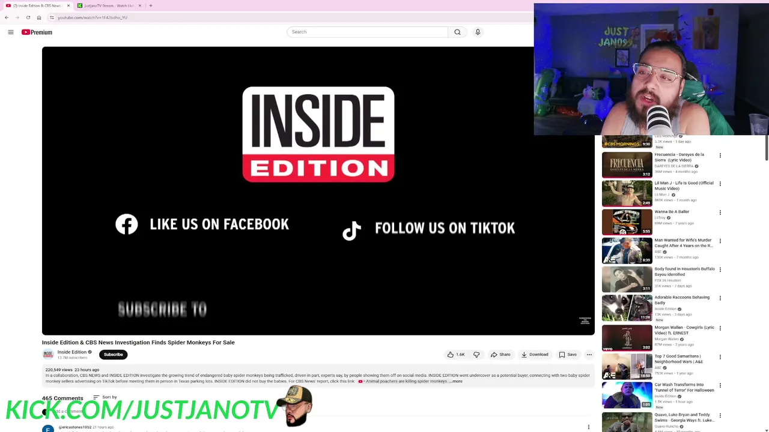This screenshot has width=769, height=432.
Task: Like the video with thumbs up
Action: 456,355
